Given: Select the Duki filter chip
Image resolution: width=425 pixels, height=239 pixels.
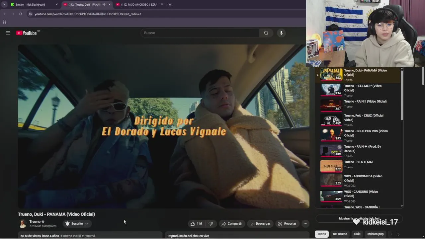Looking at the screenshot, I should point(357,234).
